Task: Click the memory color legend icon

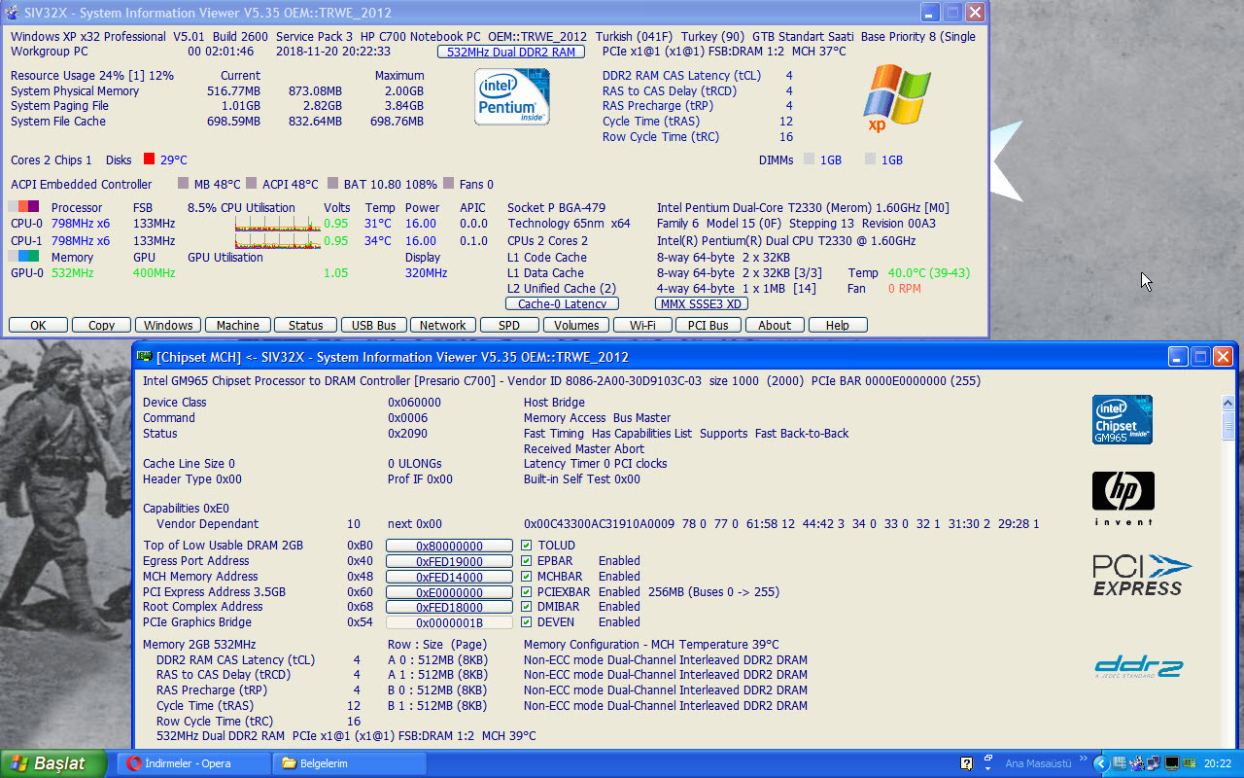Action: (x=23, y=257)
